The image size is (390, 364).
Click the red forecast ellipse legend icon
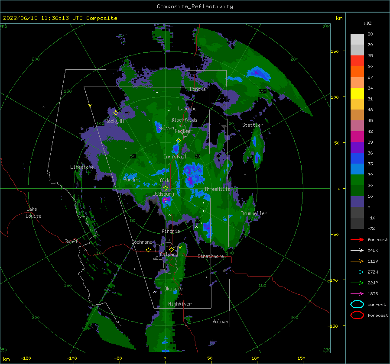click(357, 315)
